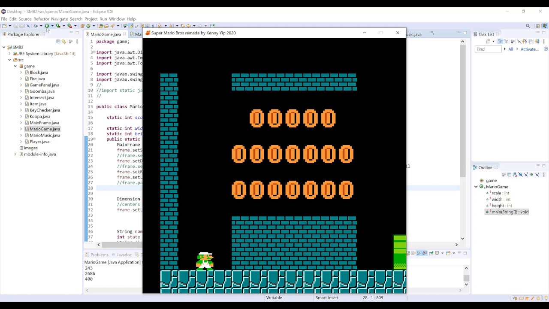The image size is (549, 309).
Task: Open the Project menu
Action: 91,19
